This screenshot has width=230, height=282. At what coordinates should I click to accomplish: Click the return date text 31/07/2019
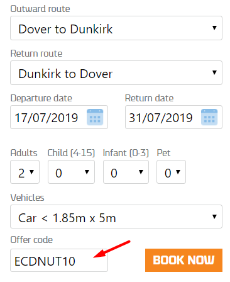click(x=161, y=118)
